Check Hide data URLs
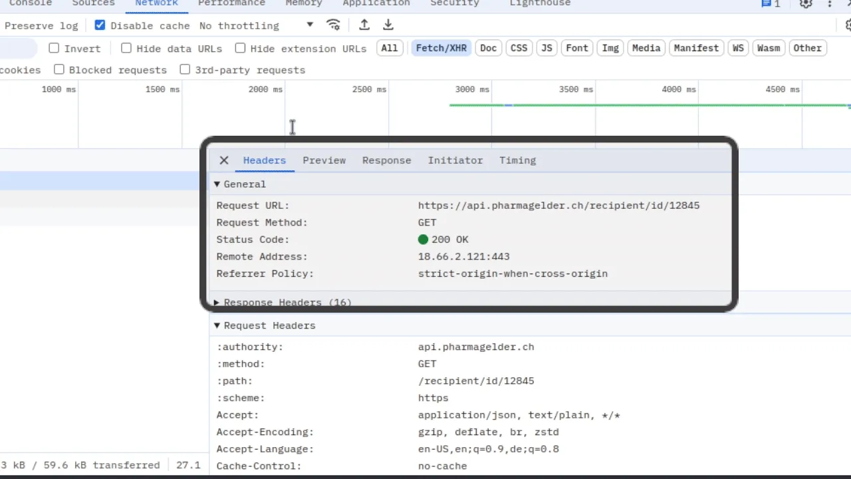The height and width of the screenshot is (479, 851). point(126,48)
